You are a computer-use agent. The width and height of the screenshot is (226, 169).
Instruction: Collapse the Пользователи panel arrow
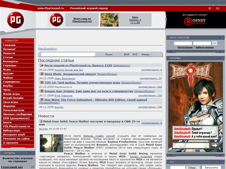[x=220, y=37]
